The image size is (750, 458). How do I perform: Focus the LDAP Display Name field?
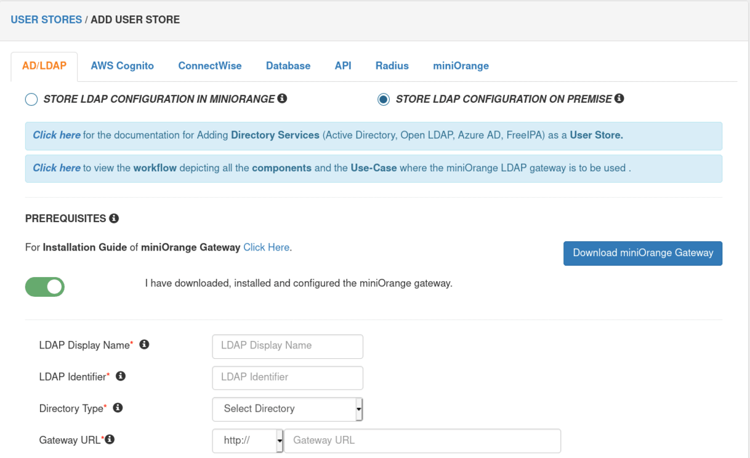click(288, 346)
